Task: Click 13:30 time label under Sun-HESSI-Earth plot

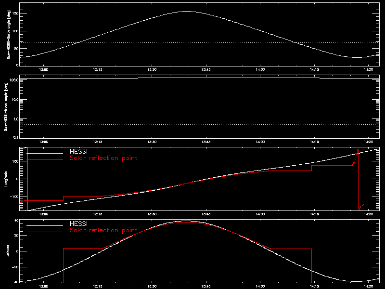Action: point(152,69)
